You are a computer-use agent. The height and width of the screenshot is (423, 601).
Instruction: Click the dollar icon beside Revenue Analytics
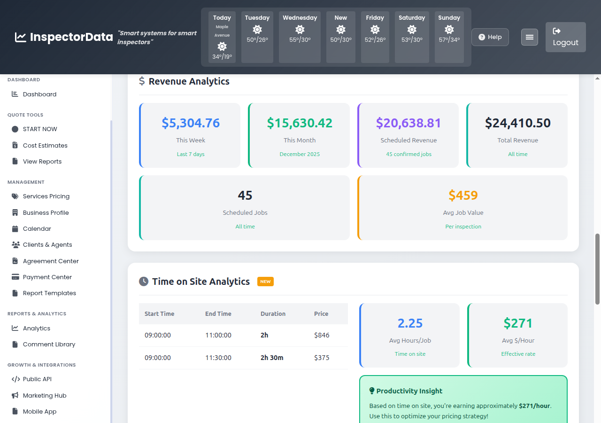click(141, 81)
